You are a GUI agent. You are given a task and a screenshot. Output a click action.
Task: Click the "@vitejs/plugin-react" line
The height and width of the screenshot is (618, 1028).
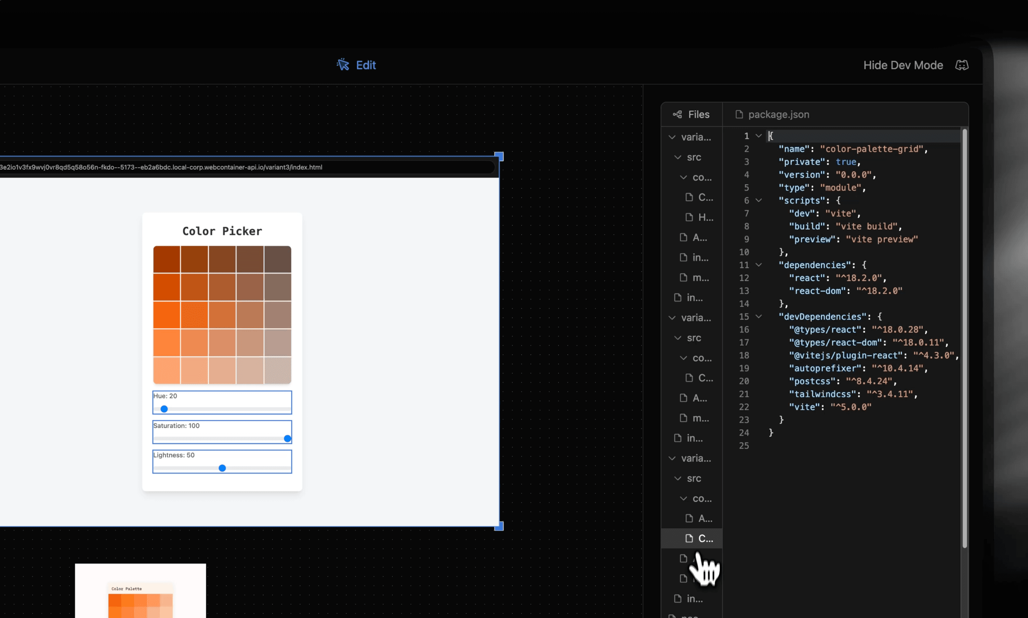point(874,355)
